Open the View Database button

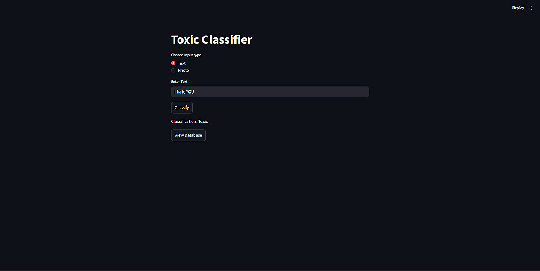(x=188, y=135)
